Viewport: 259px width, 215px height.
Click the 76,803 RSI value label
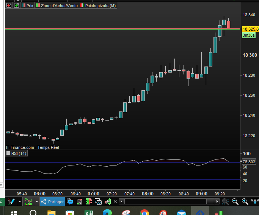[x=249, y=162]
